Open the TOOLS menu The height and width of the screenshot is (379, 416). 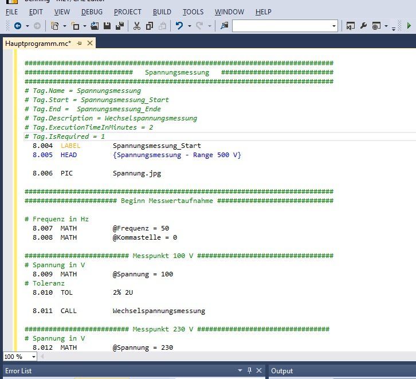tap(193, 11)
